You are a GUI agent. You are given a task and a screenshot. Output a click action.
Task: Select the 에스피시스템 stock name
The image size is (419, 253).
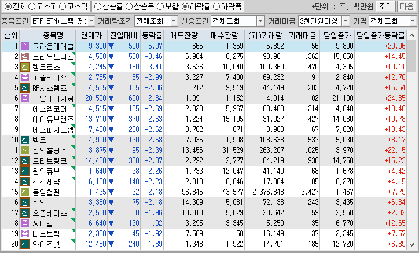click(53, 130)
